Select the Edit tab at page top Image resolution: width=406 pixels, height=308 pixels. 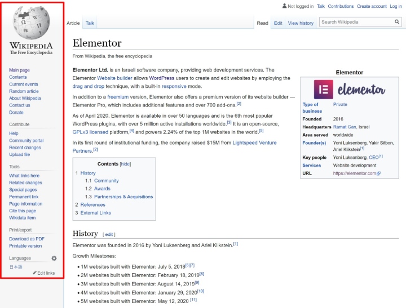278,23
